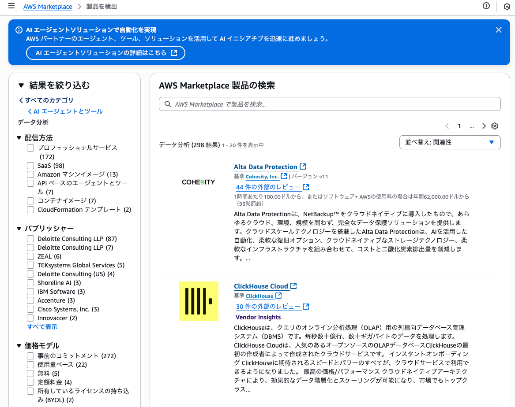Viewport: 515px width, 407px height.
Task: Check 事前のコミットメント (272) pricing filter
Action: (30, 356)
